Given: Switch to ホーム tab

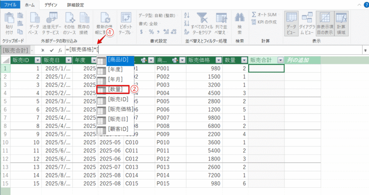Looking at the screenshot, I should coord(30,5).
